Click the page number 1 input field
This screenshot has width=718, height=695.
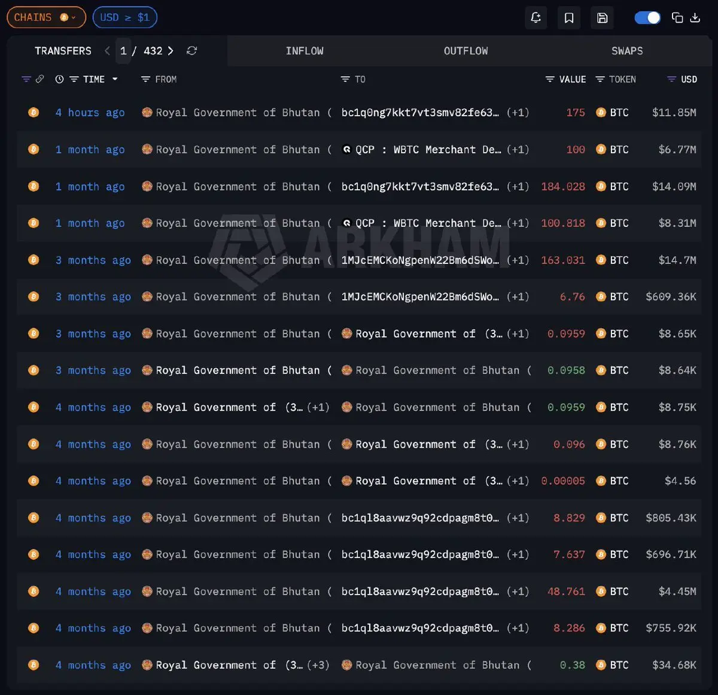[x=123, y=51]
